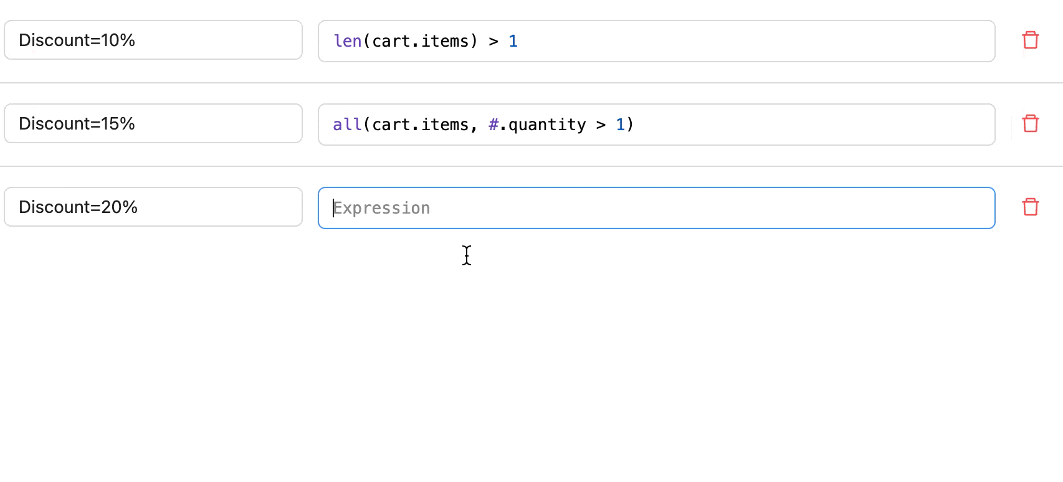The image size is (1063, 482).
Task: Focus the empty Expression placeholder field
Action: coord(656,208)
